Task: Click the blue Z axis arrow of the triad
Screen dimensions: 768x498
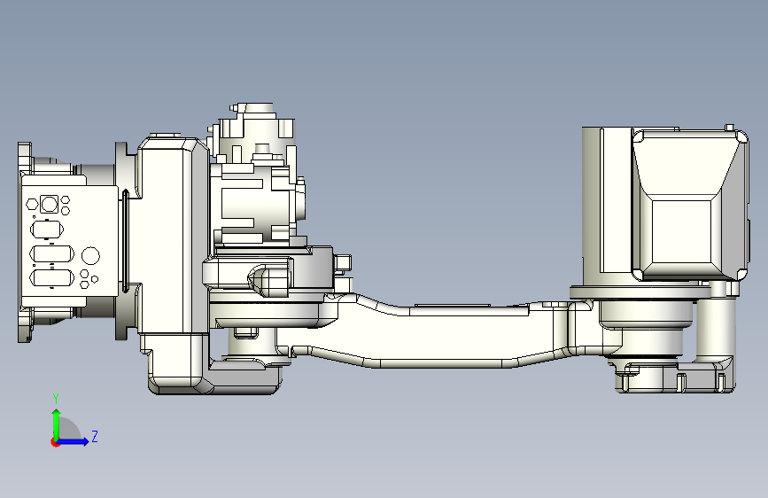Action: tap(74, 441)
